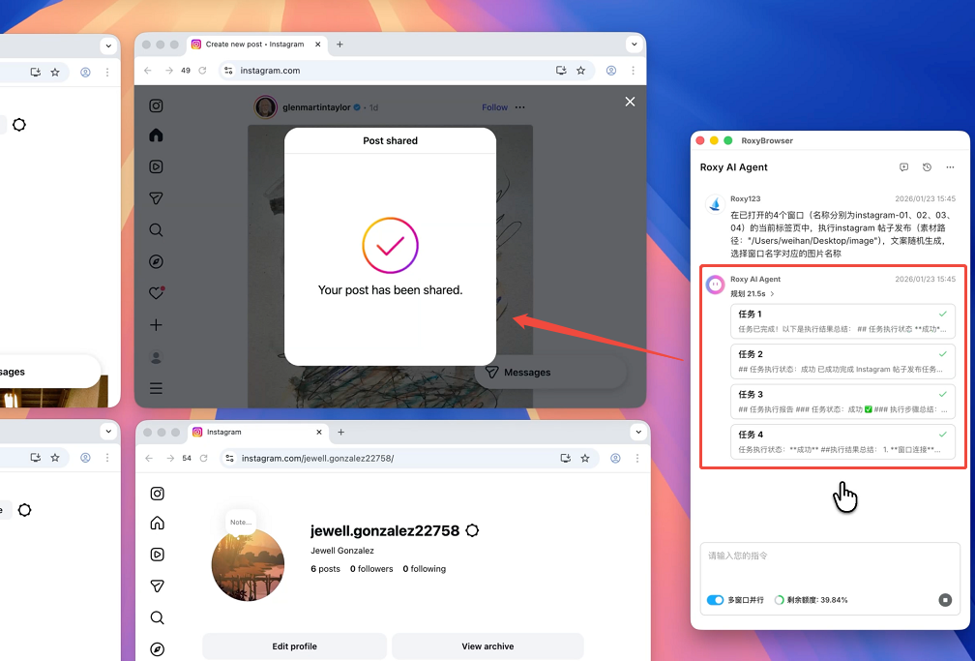Toggle 多窗口并行 multi-window switch
975x661 pixels.
click(716, 600)
